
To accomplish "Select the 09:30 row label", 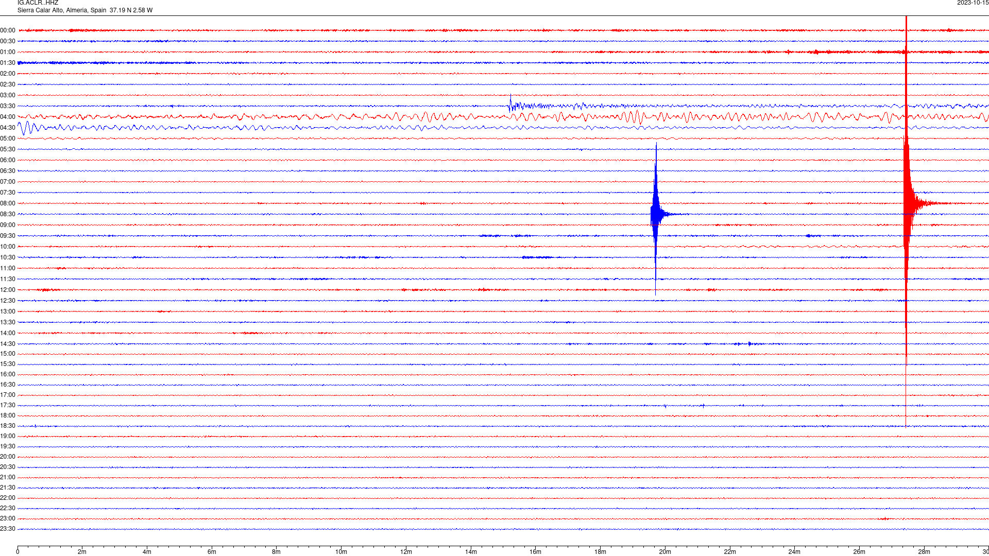I will pyautogui.click(x=8, y=236).
